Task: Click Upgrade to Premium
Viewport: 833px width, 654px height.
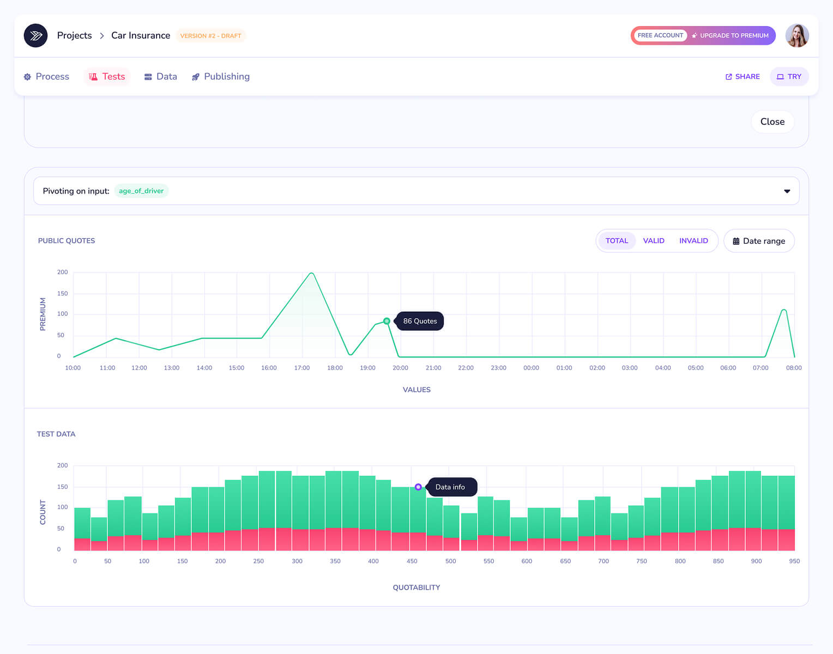Action: pos(731,35)
